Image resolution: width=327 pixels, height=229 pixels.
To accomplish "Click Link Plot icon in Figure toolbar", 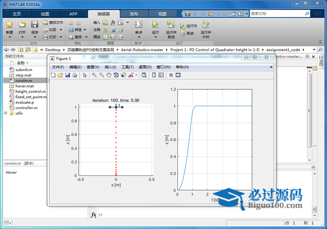I will click(x=144, y=75).
